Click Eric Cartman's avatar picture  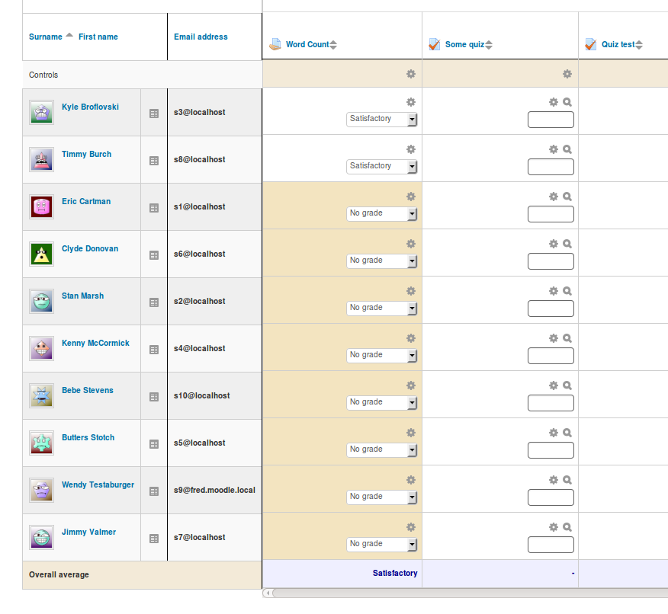coord(41,206)
